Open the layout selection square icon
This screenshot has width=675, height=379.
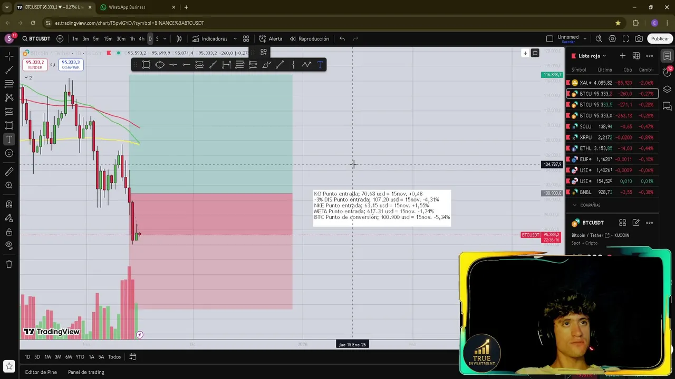[x=549, y=38]
